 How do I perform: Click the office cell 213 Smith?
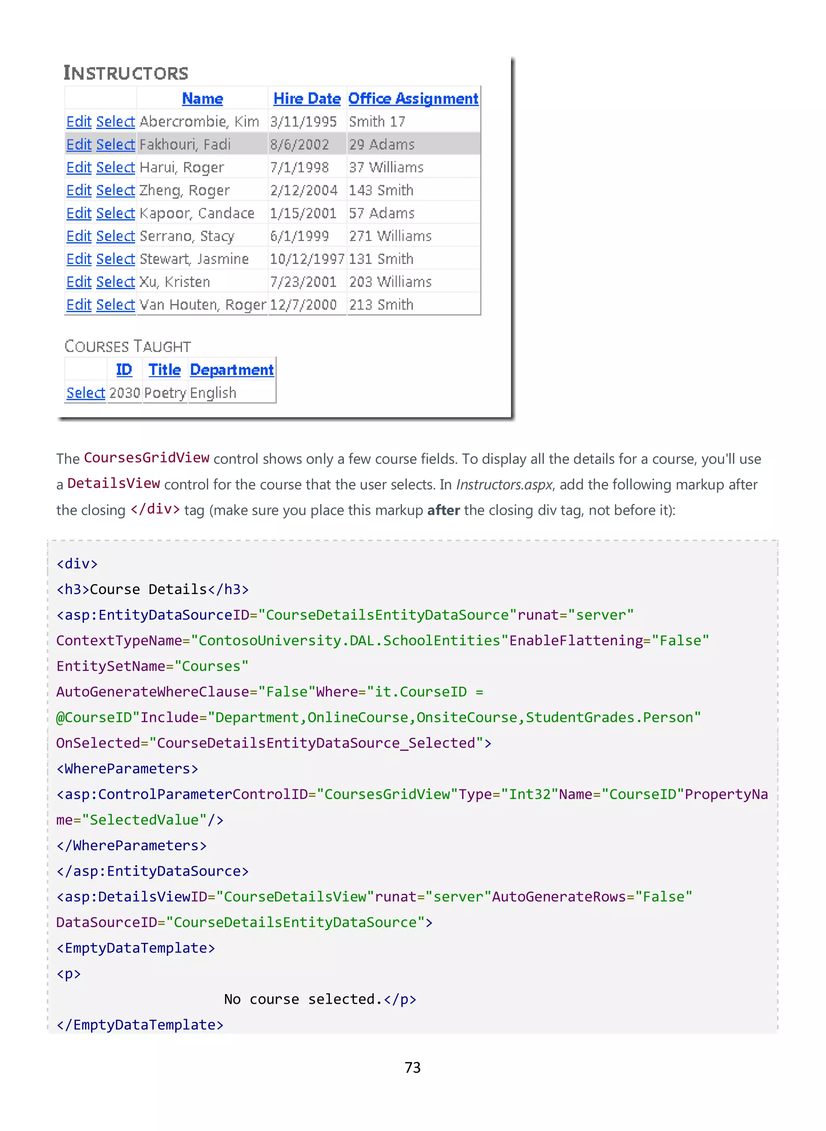[x=382, y=305]
